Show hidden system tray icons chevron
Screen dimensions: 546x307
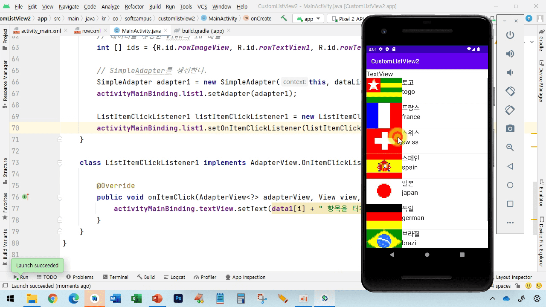point(493,298)
